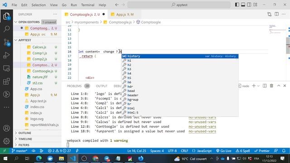Customize layout icon in title bar
The width and height of the screenshot is (290, 163).
(x=255, y=5)
